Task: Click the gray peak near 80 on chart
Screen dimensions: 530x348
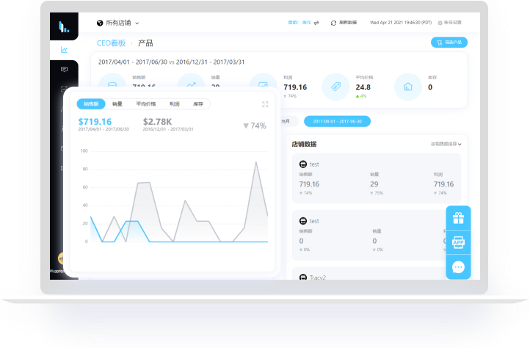Action: click(256, 162)
